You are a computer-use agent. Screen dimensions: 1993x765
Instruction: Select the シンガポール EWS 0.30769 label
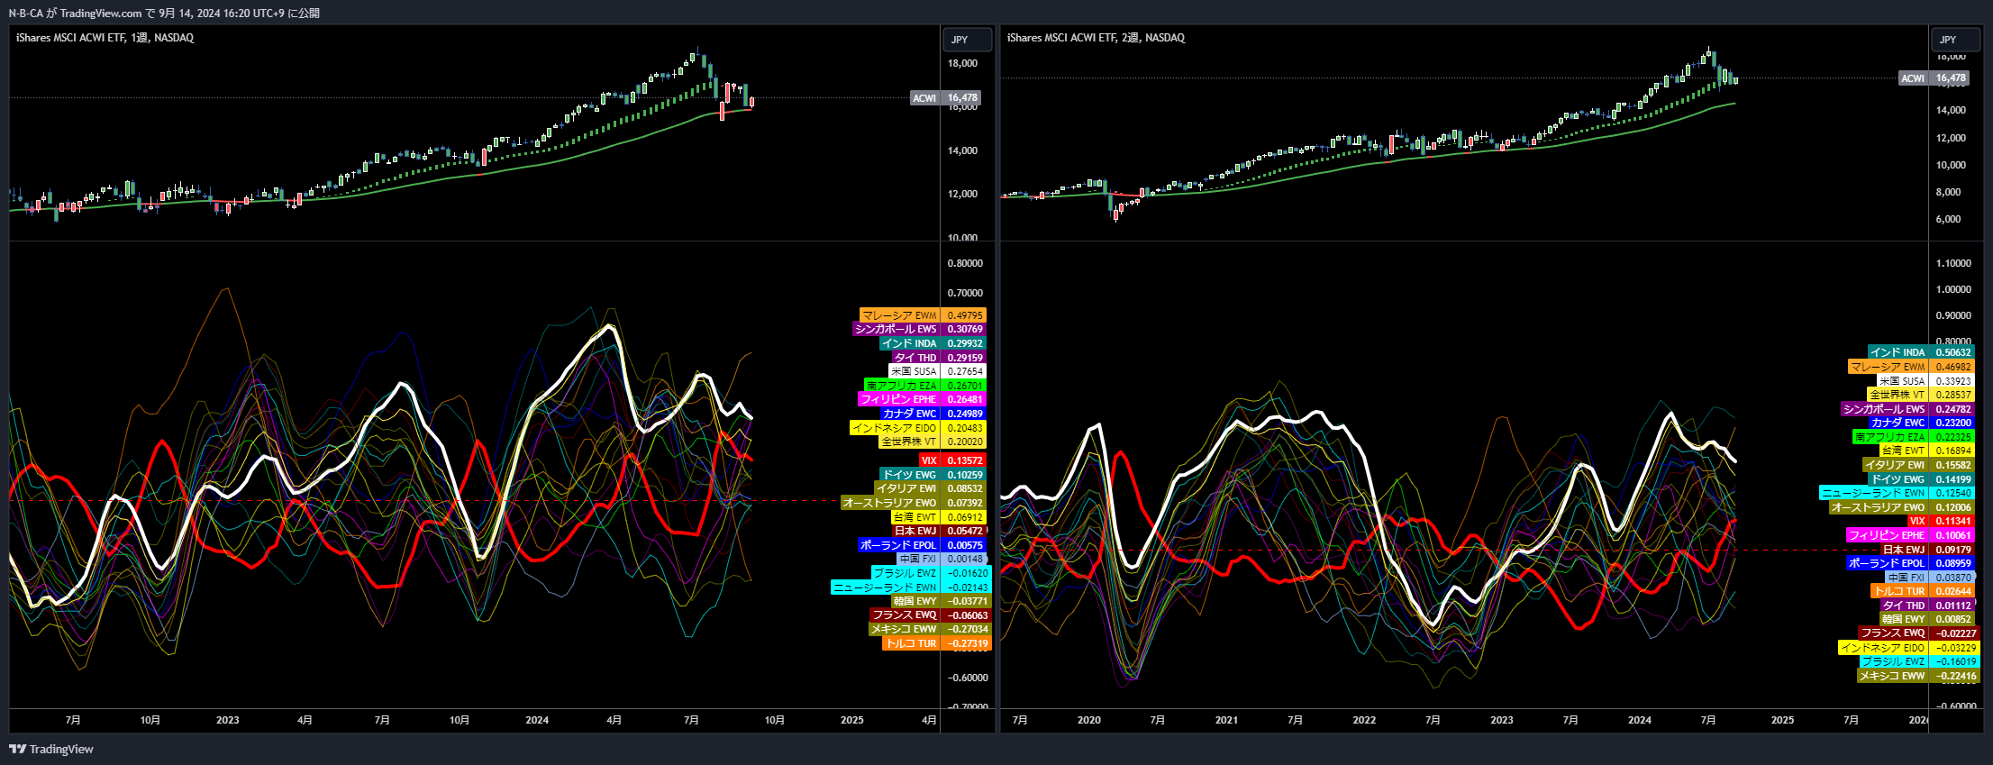920,330
